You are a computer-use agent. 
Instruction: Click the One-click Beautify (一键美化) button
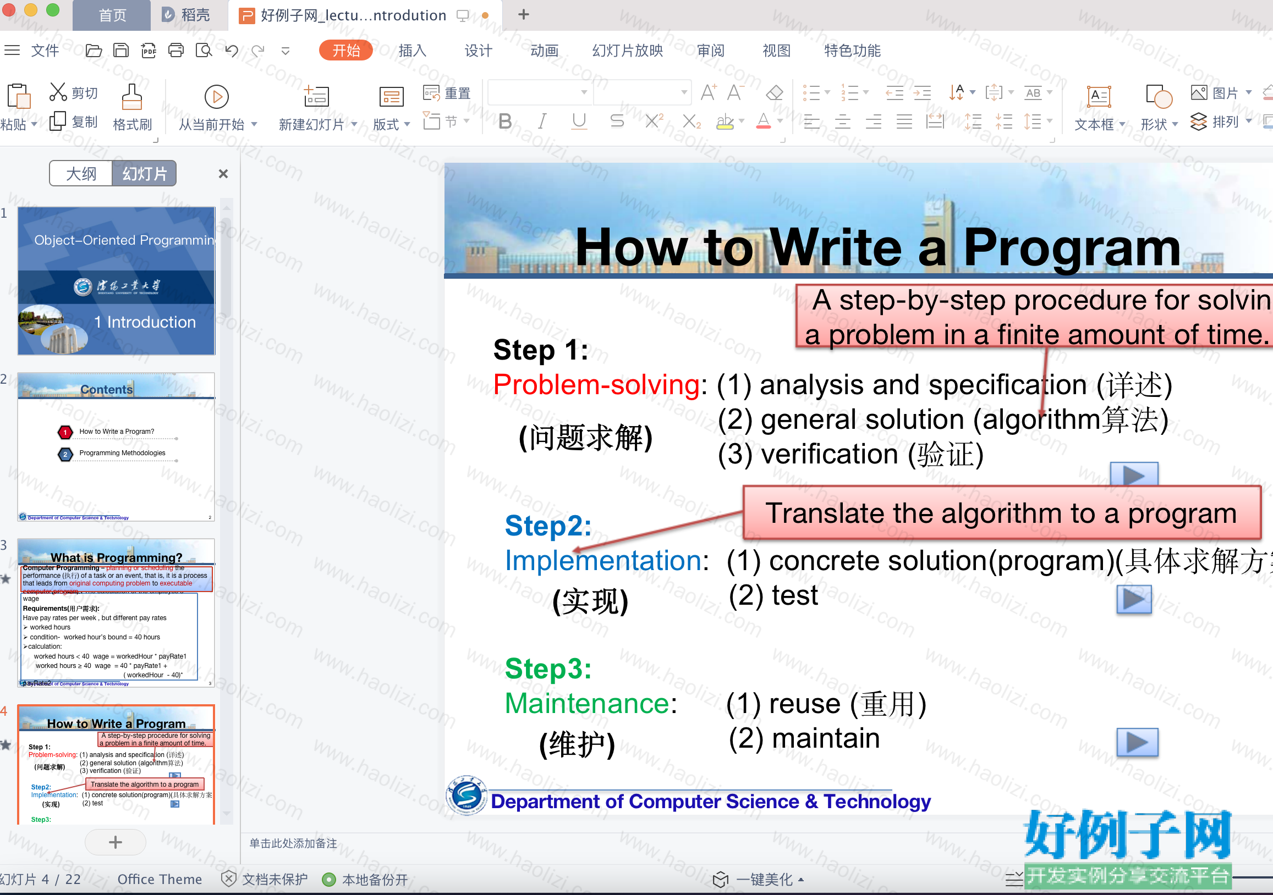[758, 879]
